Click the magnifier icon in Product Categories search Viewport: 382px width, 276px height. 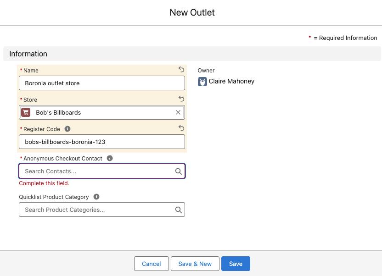click(x=179, y=210)
